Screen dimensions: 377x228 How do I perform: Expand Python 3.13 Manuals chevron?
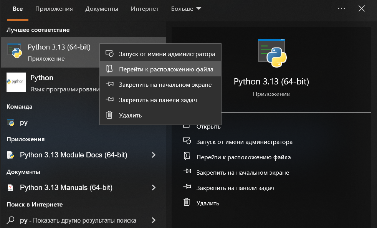click(x=154, y=188)
